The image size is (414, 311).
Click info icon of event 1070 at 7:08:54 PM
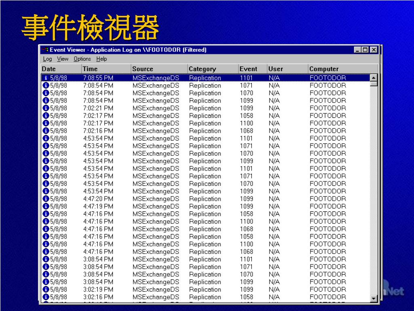[46, 93]
